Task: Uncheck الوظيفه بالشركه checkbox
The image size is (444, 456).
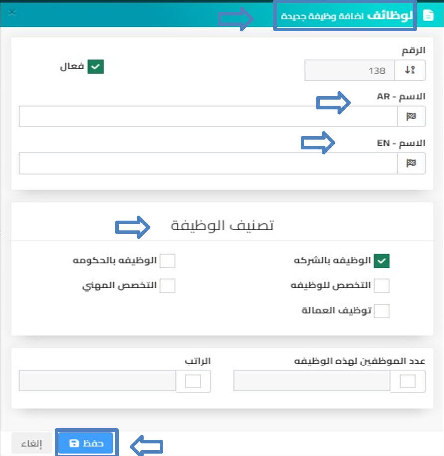Action: [x=382, y=261]
